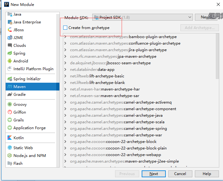Expand lift-archetype-basic entry

(x=65, y=76)
